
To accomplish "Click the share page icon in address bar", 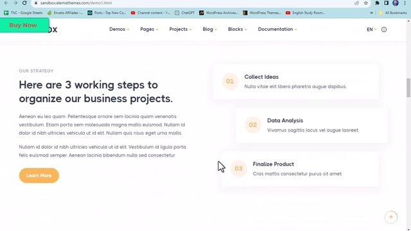I will pyautogui.click(x=356, y=3).
